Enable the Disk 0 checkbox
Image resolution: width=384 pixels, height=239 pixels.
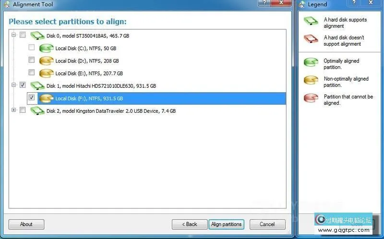pyautogui.click(x=23, y=35)
